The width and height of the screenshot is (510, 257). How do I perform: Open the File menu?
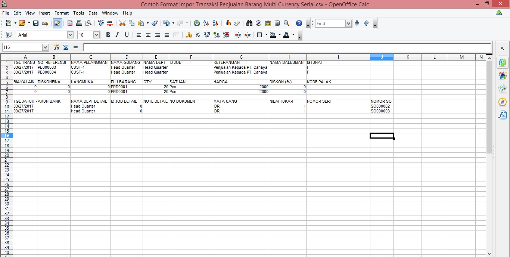pos(5,13)
